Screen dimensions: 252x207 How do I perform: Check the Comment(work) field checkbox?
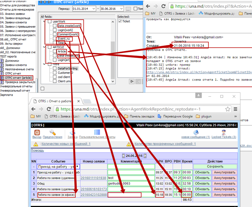coord(55,34)
